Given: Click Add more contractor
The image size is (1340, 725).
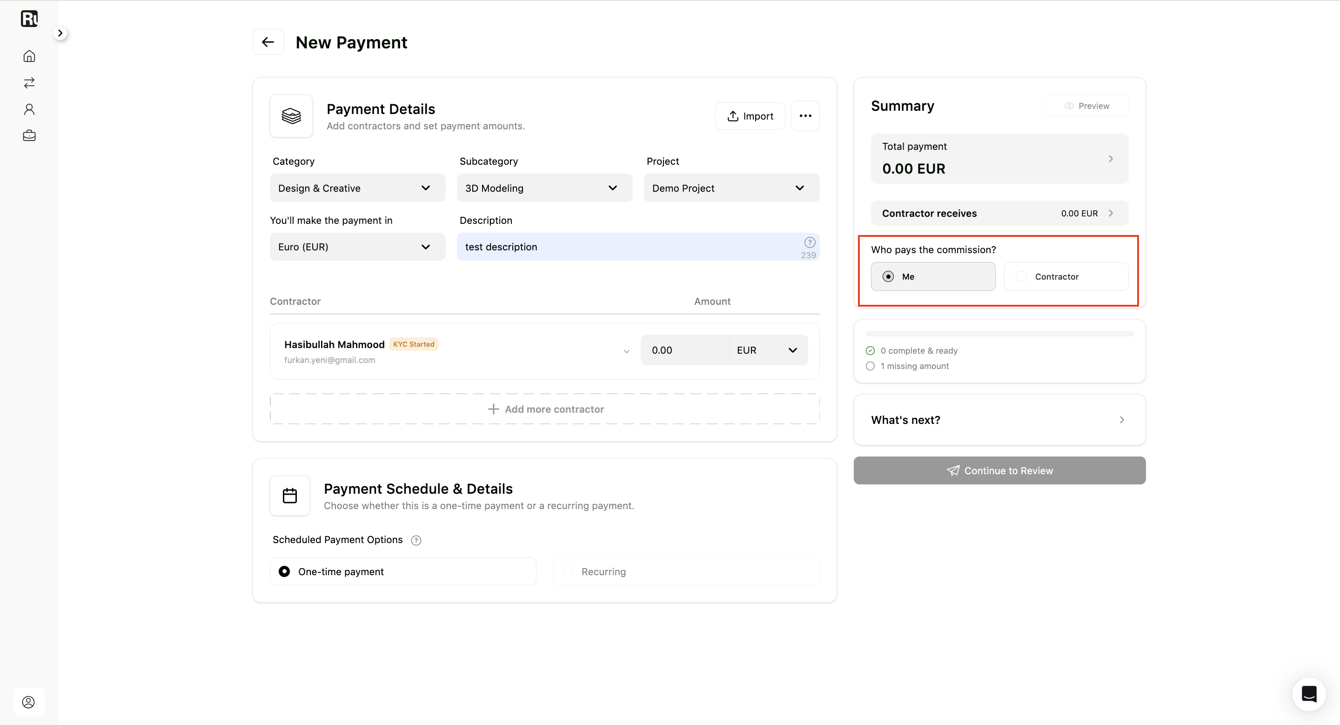Looking at the screenshot, I should [545, 409].
